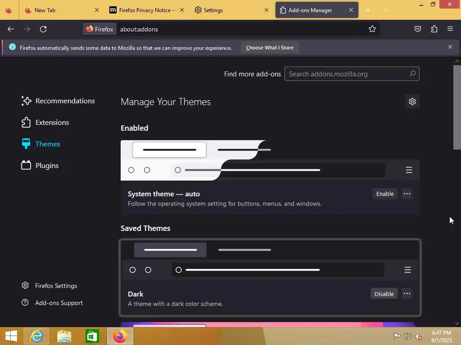Viewport: 461px width, 345px height.
Task: Open more options for System theme
Action: (x=407, y=194)
